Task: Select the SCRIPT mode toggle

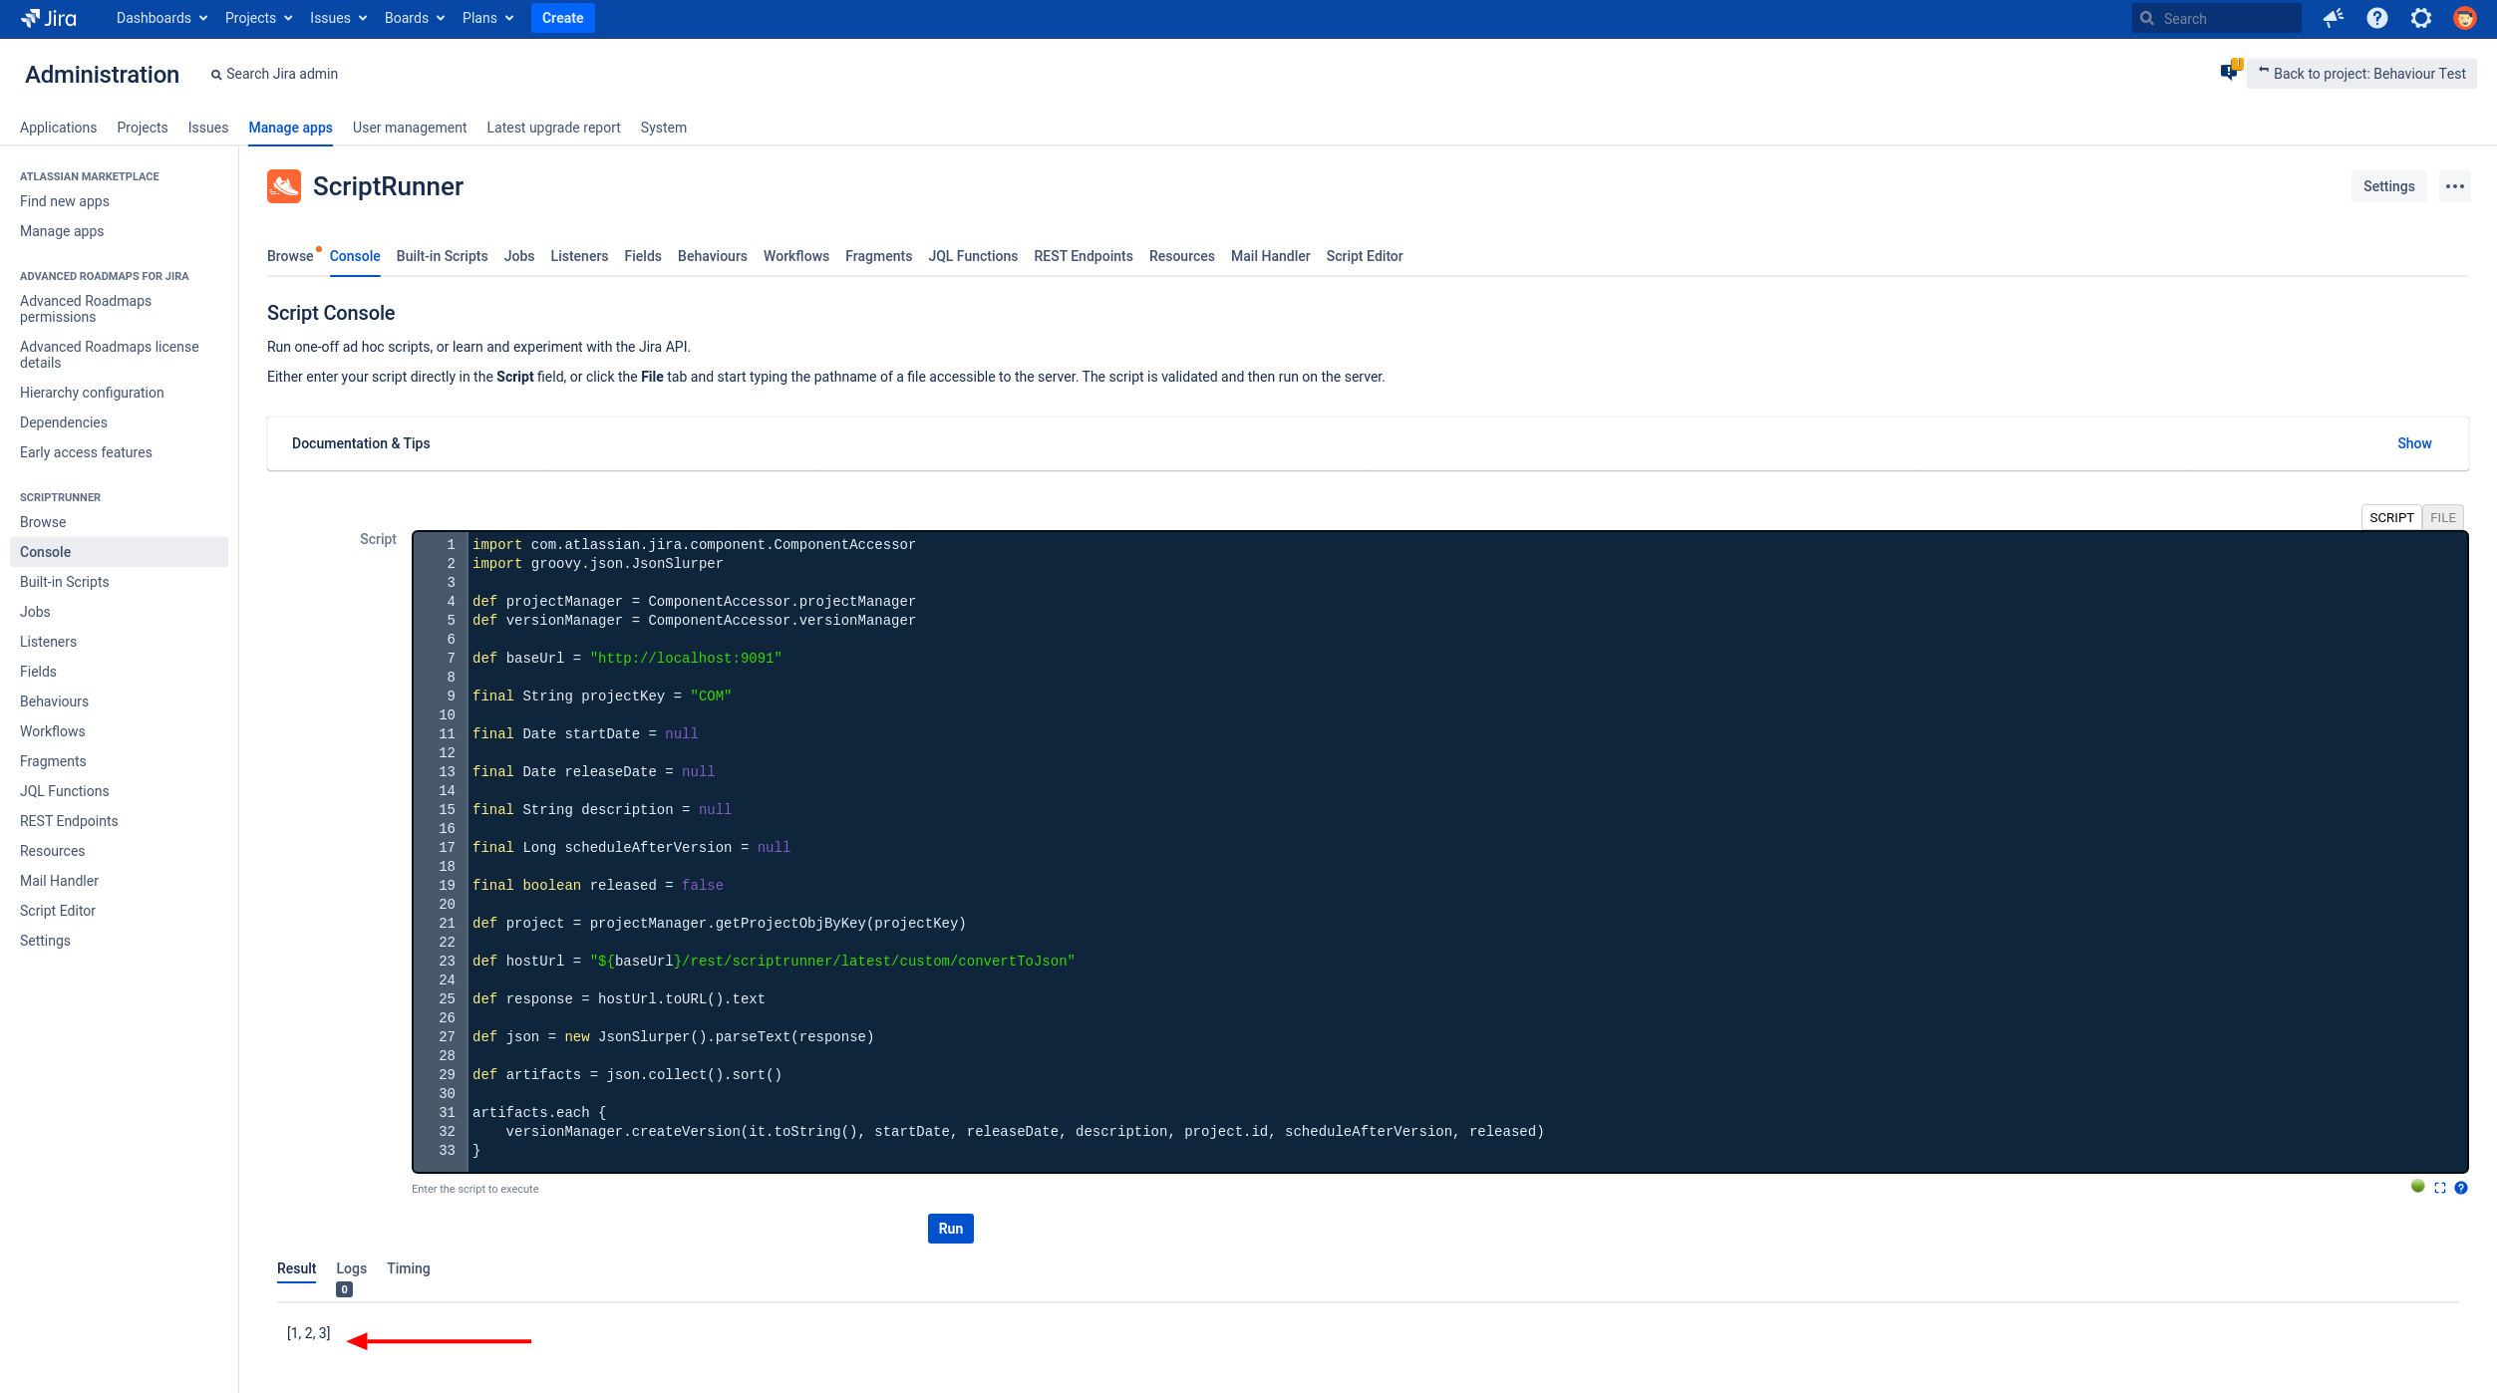Action: point(2391,517)
